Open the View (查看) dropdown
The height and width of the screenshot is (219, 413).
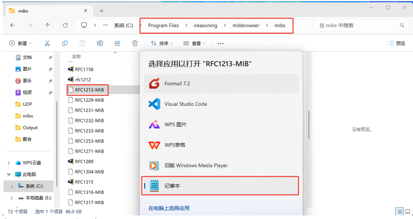pos(195,43)
